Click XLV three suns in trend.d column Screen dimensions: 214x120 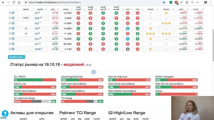click(x=150, y=33)
